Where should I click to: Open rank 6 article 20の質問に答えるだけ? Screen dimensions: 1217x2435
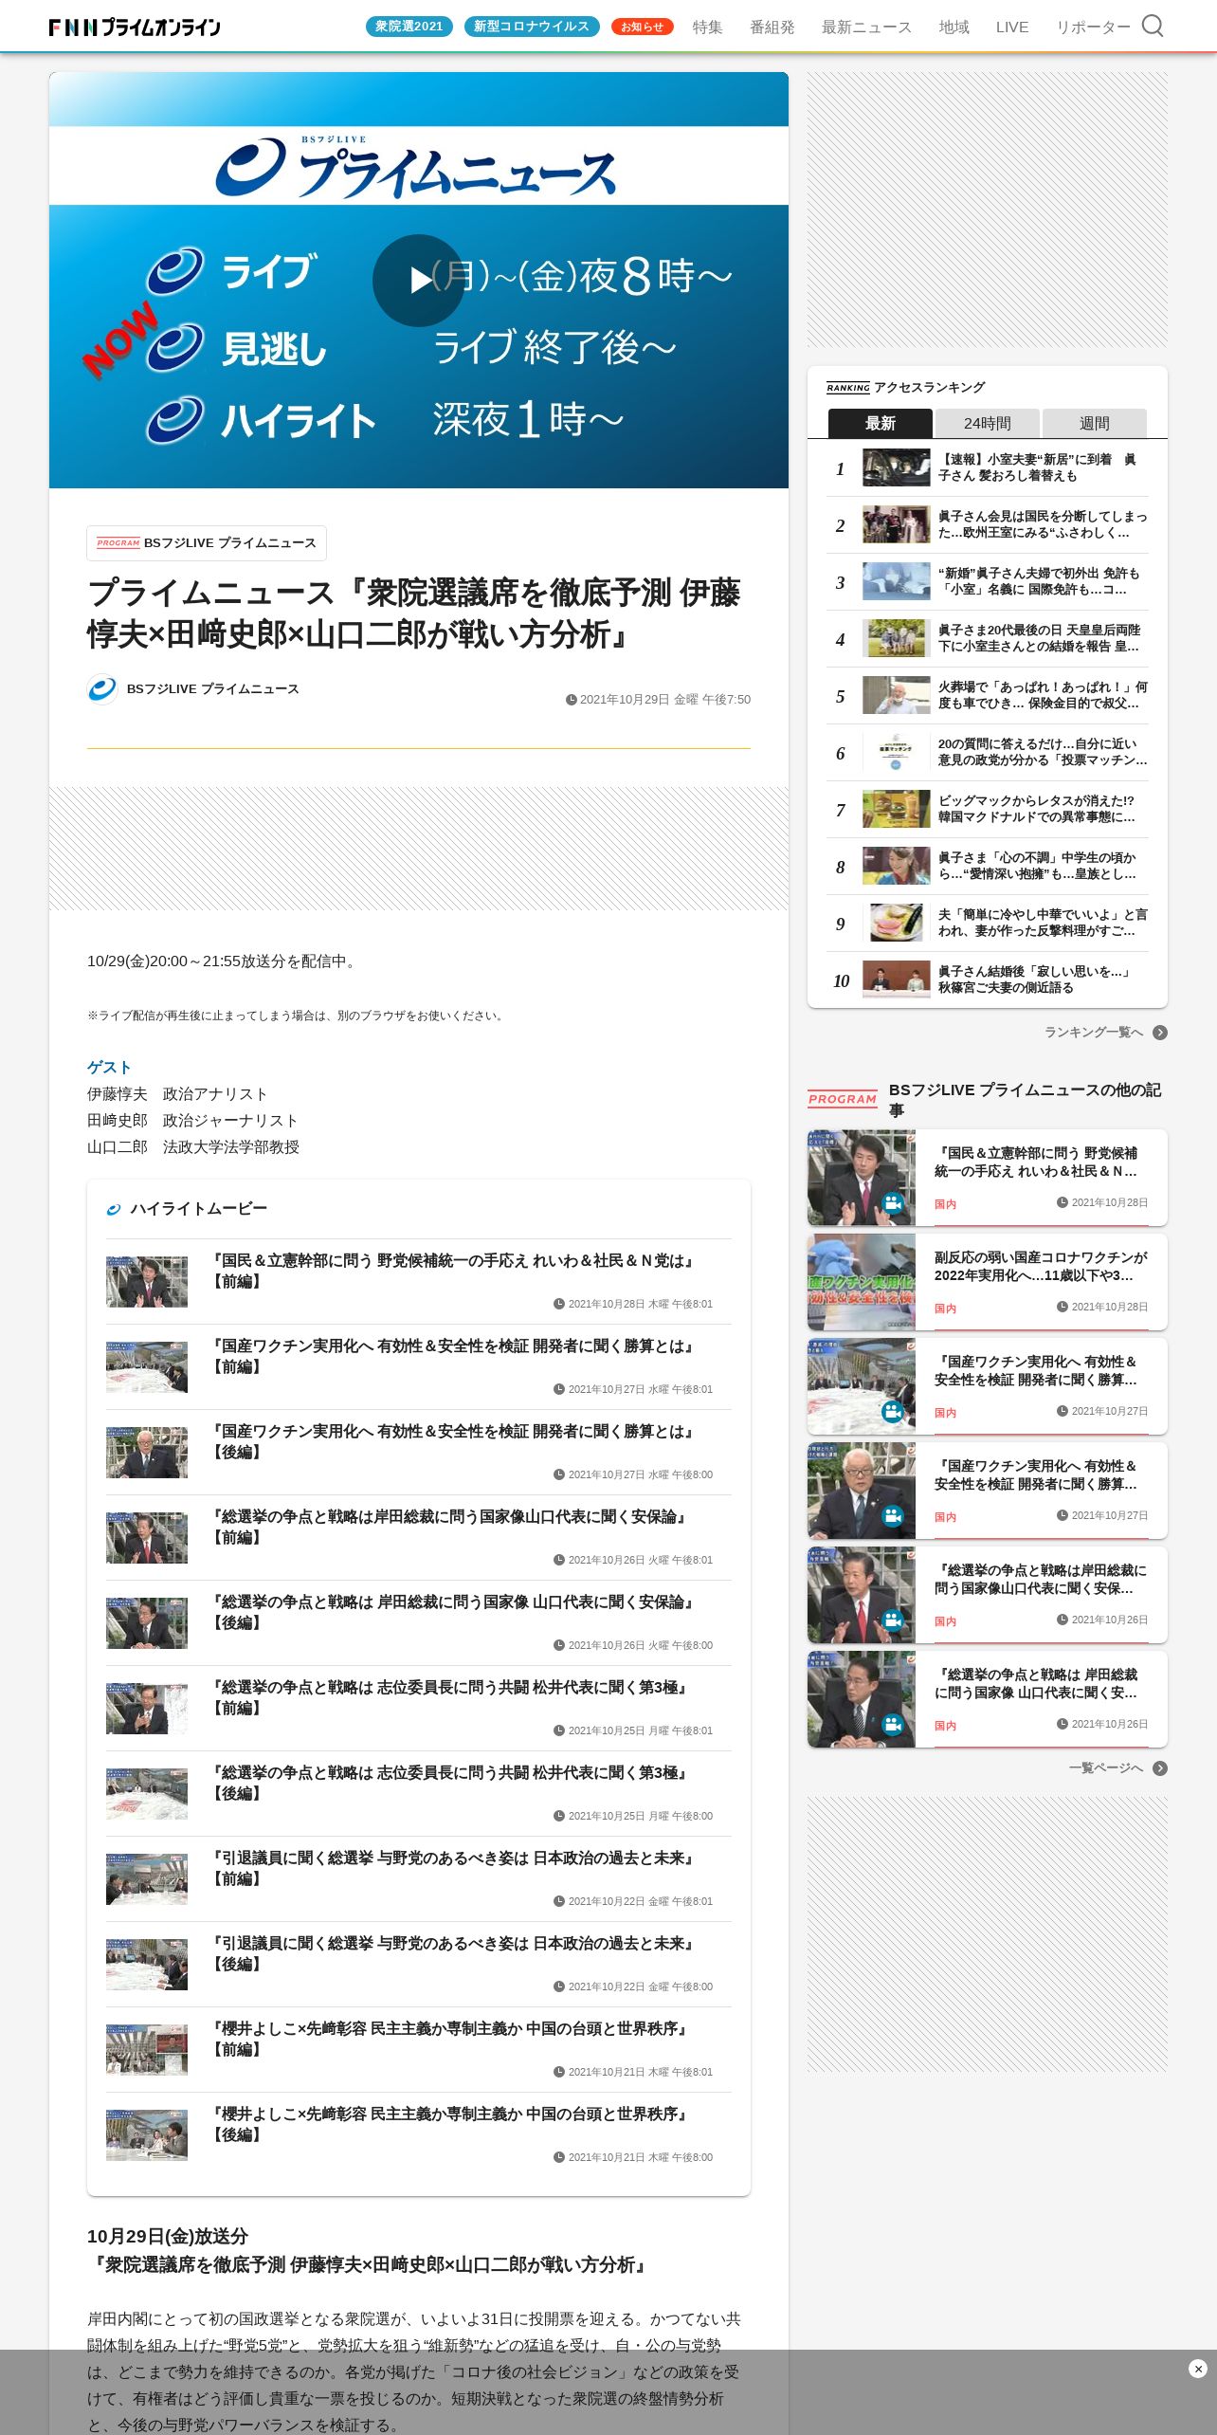[x=988, y=752]
